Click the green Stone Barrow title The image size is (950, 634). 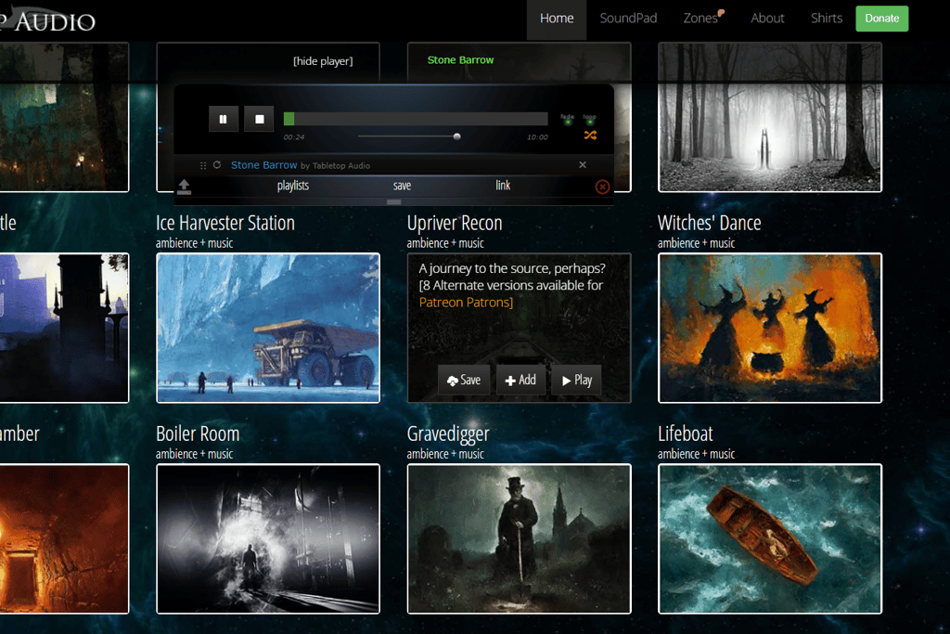click(x=460, y=60)
